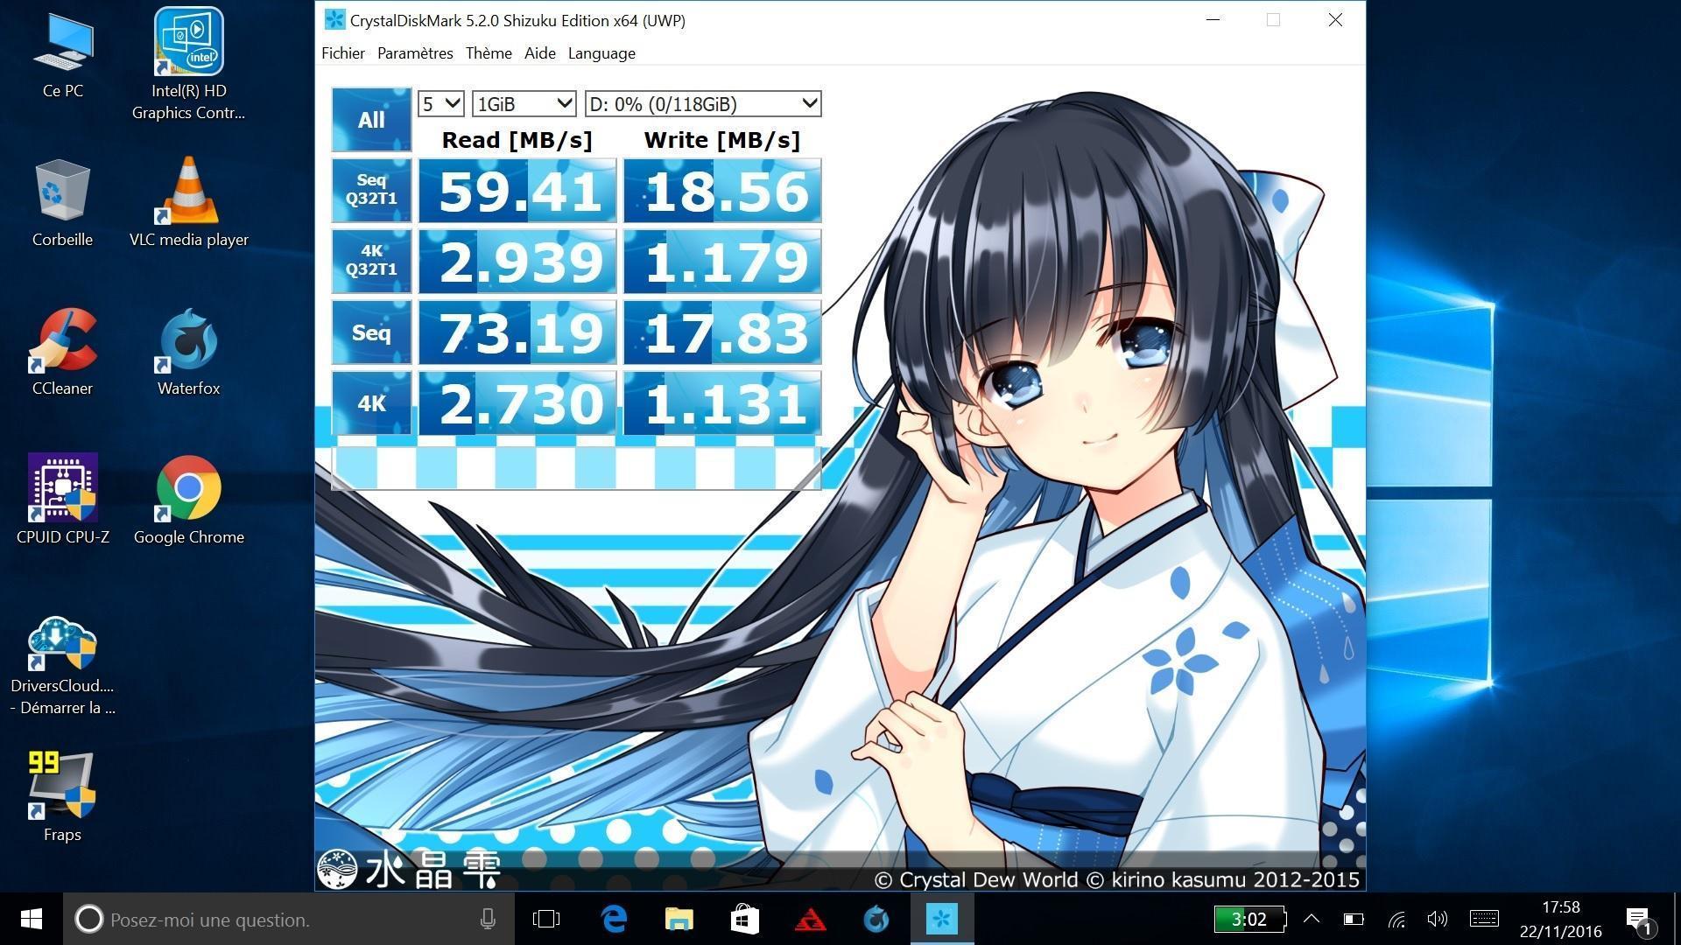Screen dimensions: 1681x945
Task: Open the Windows Store taskbar icon
Action: tap(744, 919)
